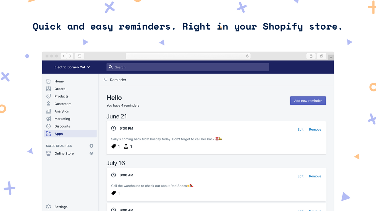
Task: Open the Electric Borneo Cat store switcher
Action: click(72, 67)
